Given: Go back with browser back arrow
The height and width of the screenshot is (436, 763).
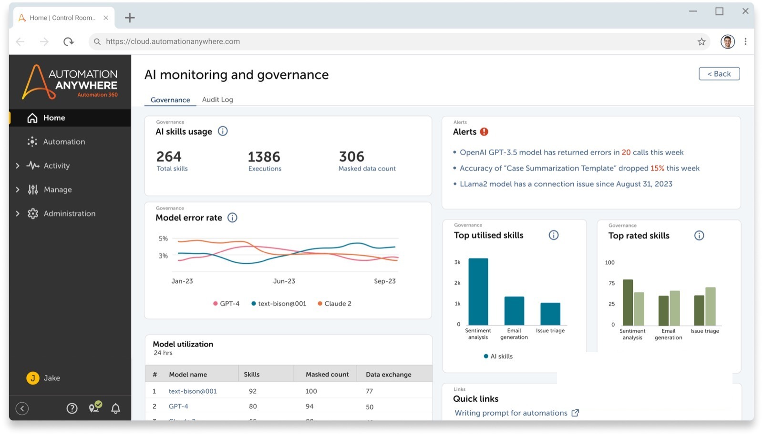Looking at the screenshot, I should point(20,42).
